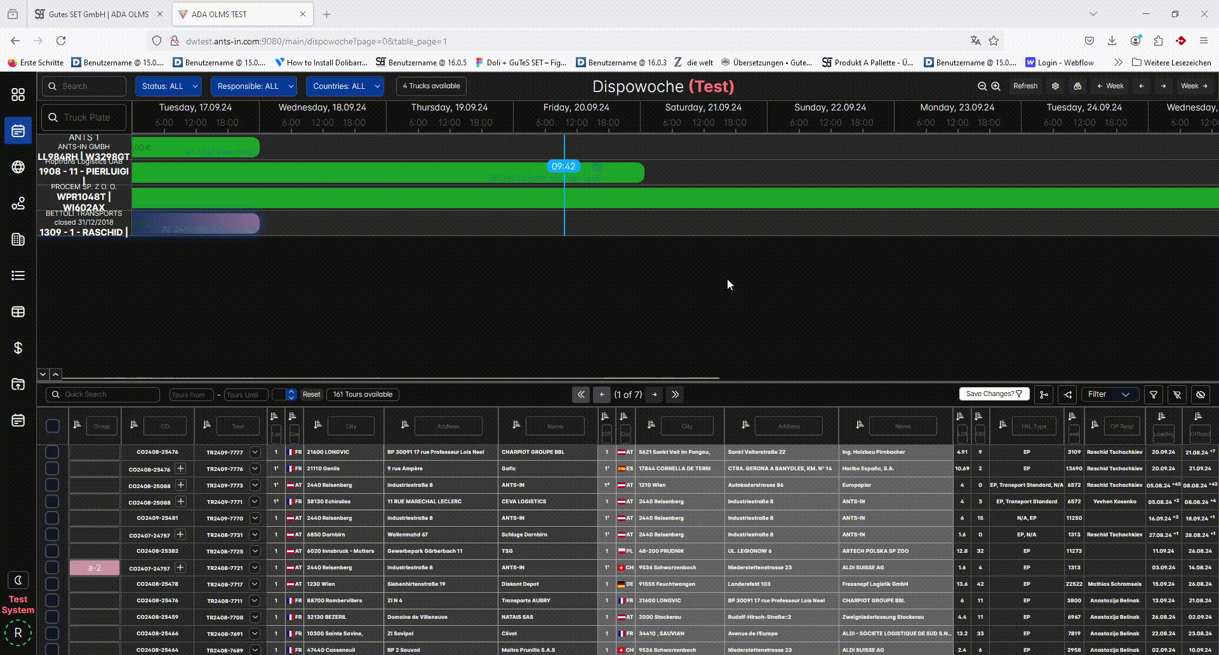Sort the OP Resp column via sort icon
Screen dimensions: 1219x655
[x=1095, y=425]
